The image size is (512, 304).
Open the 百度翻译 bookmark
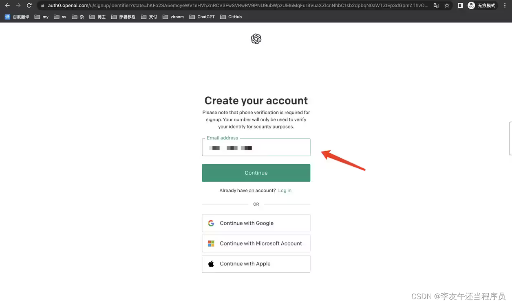[x=17, y=17]
